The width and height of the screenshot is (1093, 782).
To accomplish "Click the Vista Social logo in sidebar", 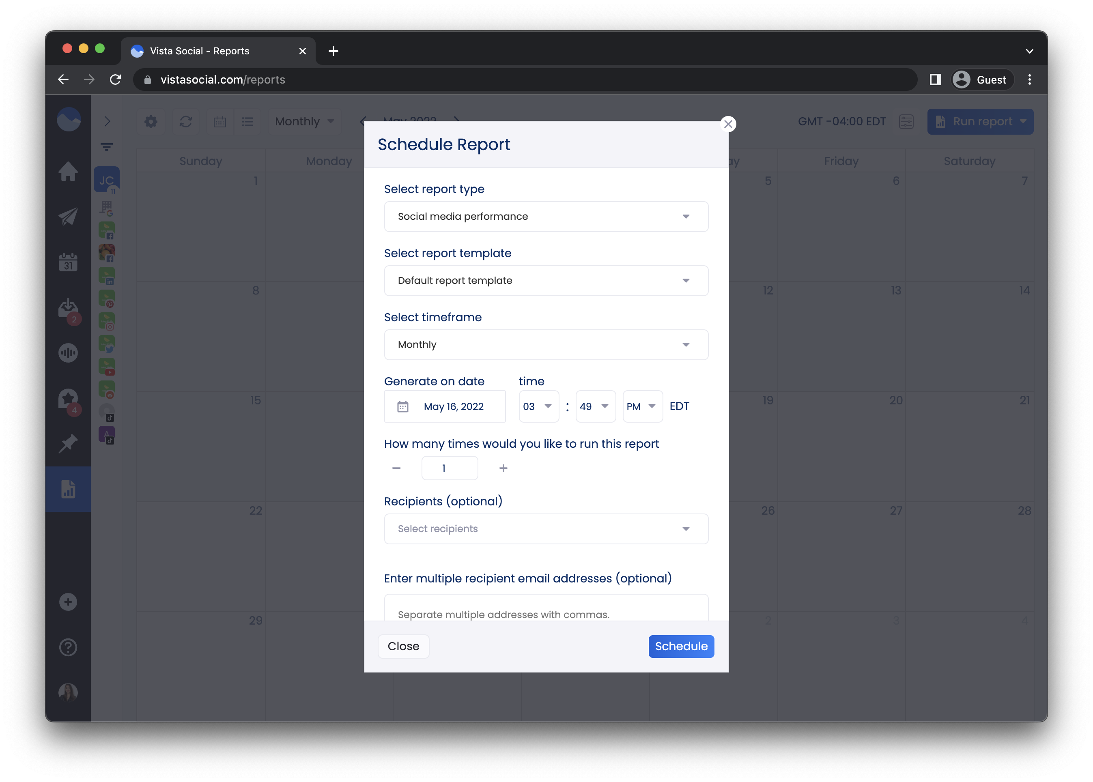I will coord(69,119).
